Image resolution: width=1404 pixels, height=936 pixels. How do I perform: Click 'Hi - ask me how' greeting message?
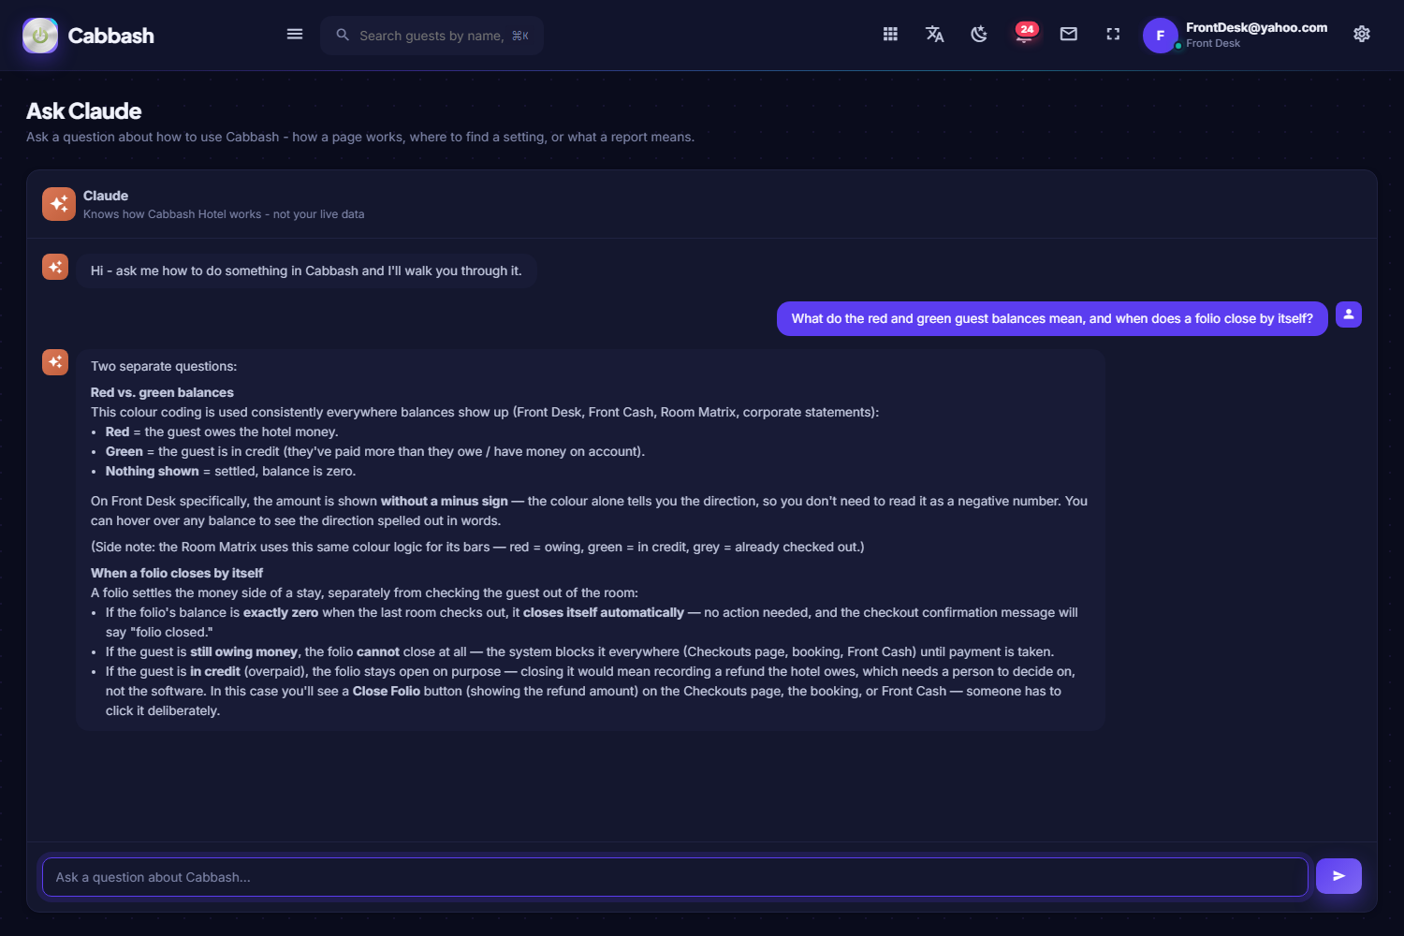tap(306, 271)
